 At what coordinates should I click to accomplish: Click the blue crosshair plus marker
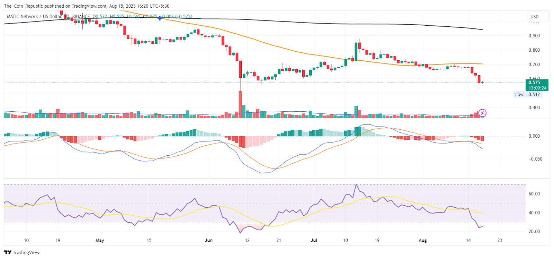[160, 18]
